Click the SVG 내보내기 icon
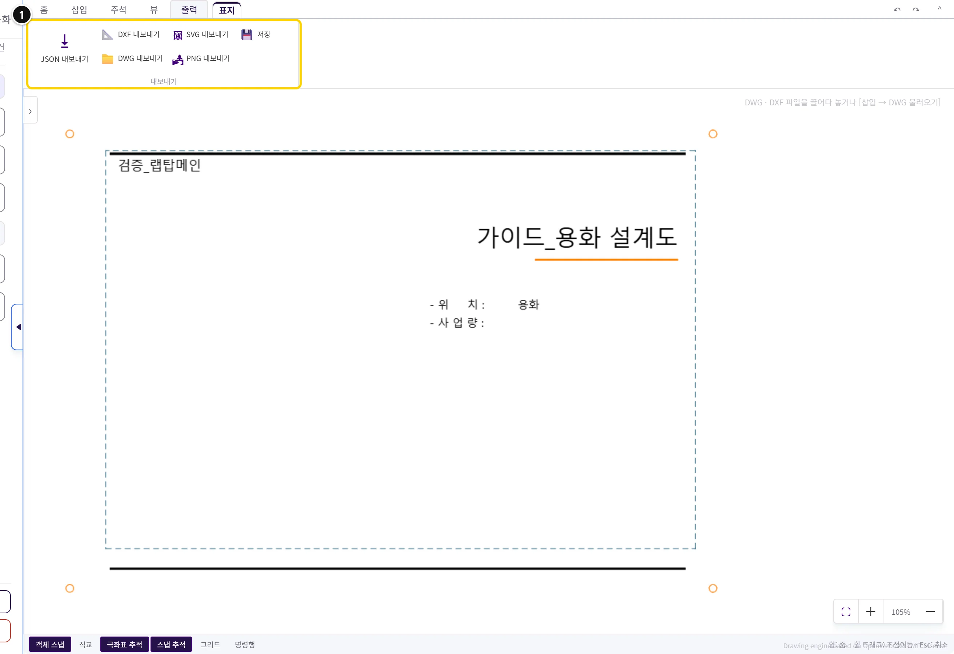Image resolution: width=954 pixels, height=654 pixels. (178, 35)
